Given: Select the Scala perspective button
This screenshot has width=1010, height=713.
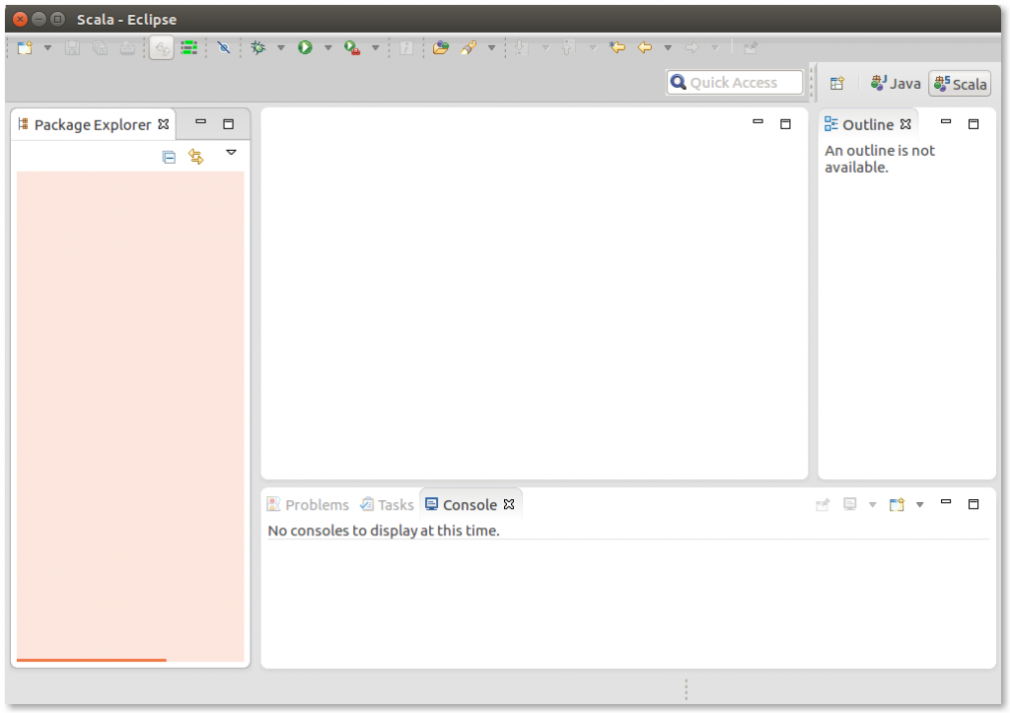Looking at the screenshot, I should [x=960, y=84].
